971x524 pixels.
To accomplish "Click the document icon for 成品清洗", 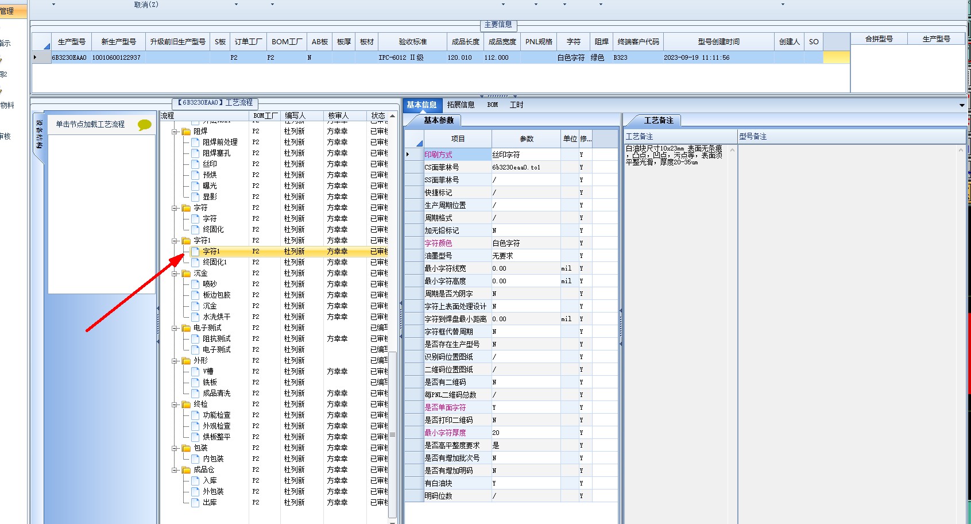I will click(x=195, y=393).
